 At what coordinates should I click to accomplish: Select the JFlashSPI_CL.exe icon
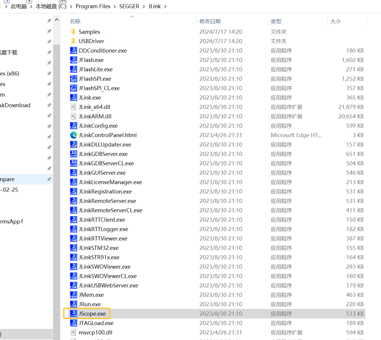tap(73, 88)
